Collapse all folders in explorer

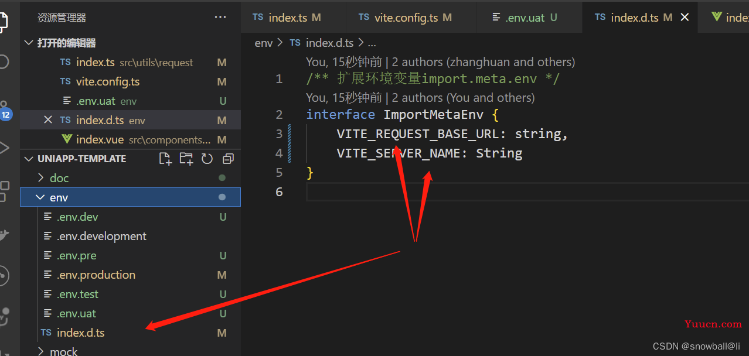coord(228,159)
